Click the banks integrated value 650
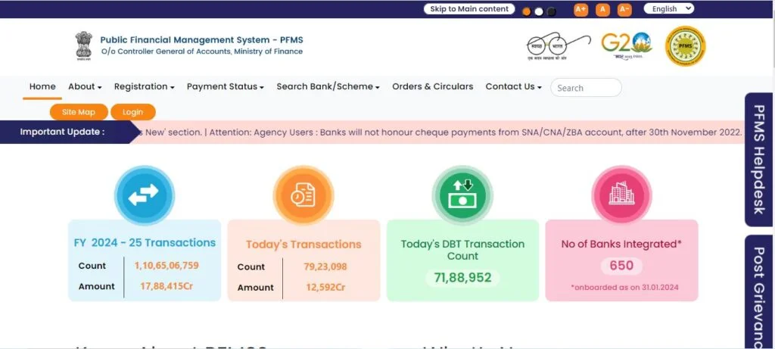This screenshot has height=349, width=775. pos(621,266)
